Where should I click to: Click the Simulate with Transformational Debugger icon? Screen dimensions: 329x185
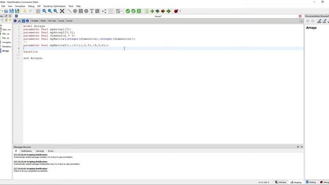[x=158, y=11]
